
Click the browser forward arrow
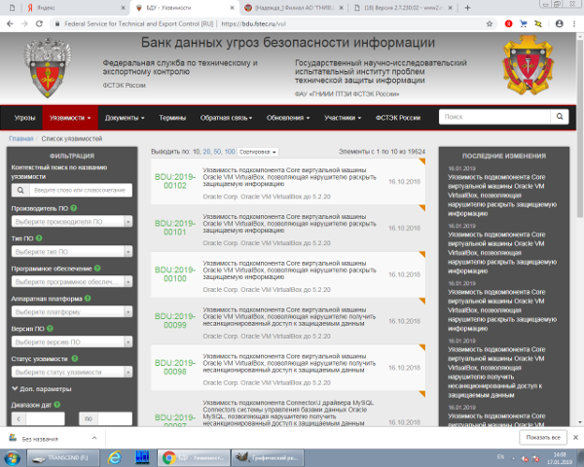pos(24,23)
